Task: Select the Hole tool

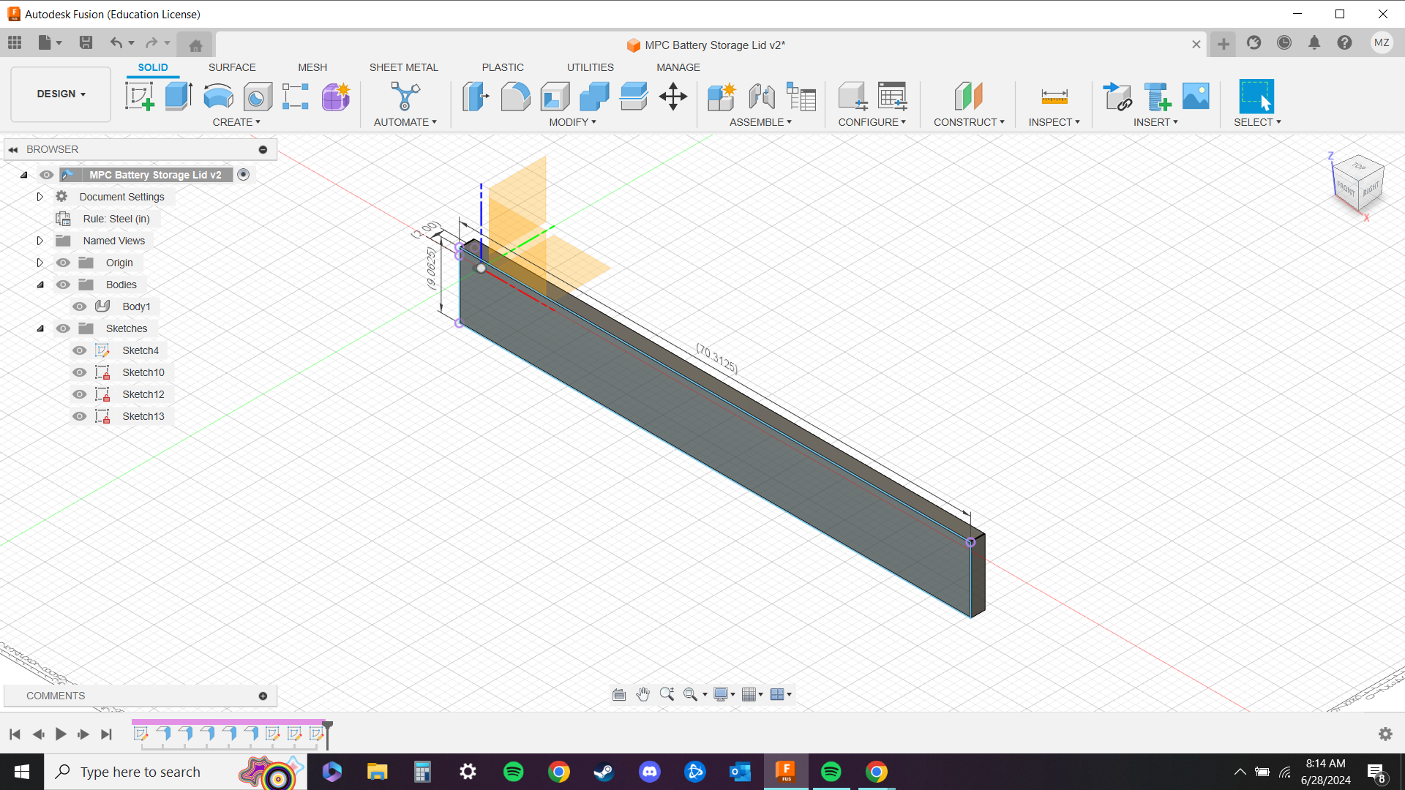Action: 258,96
